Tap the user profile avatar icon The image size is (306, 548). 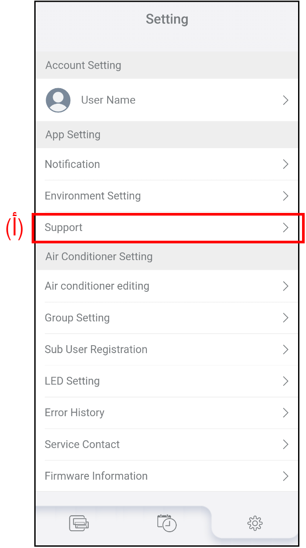coord(58,100)
